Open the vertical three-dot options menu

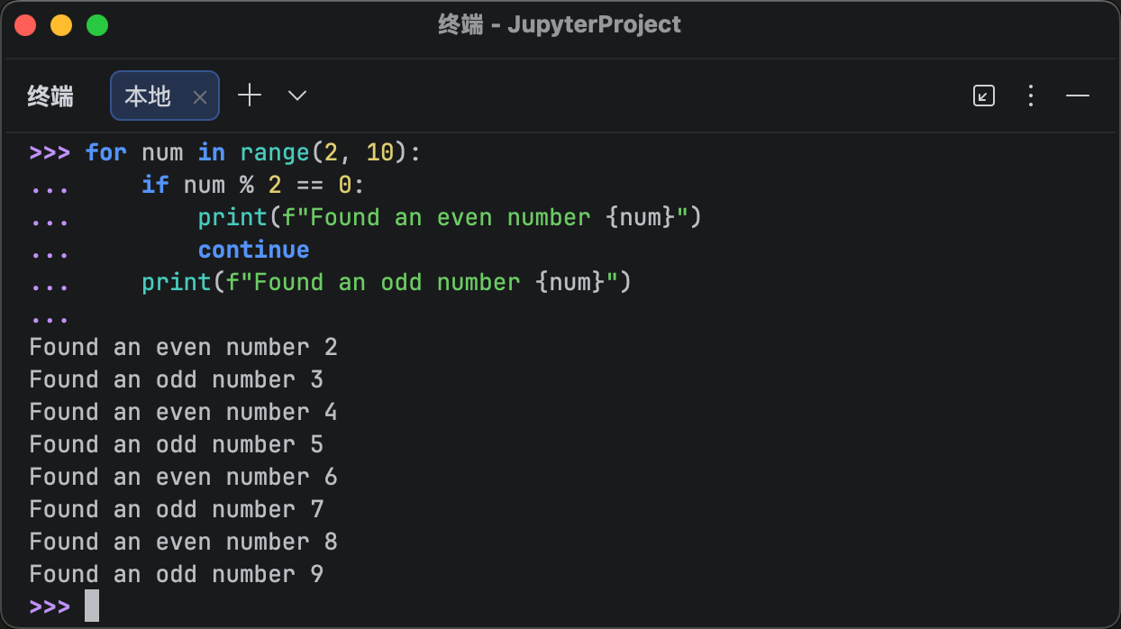[x=1031, y=96]
